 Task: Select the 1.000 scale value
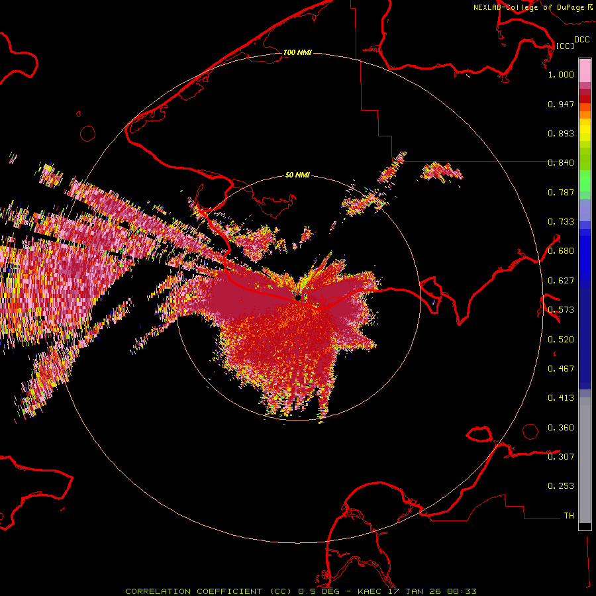coord(561,74)
